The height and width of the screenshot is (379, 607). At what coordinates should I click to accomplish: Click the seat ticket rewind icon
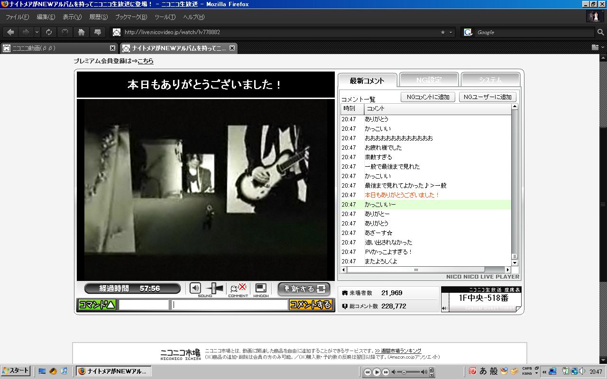click(444, 308)
